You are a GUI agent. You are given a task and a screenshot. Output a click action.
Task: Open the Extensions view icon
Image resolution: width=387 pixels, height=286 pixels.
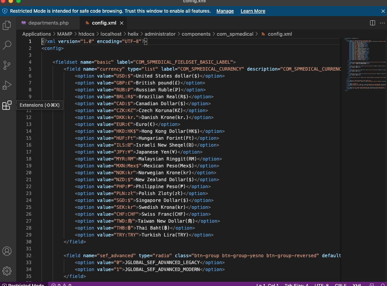7,105
